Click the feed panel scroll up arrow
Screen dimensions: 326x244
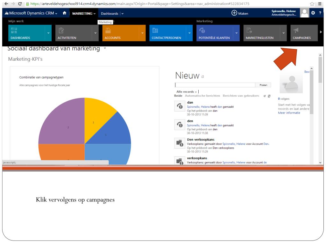point(311,68)
